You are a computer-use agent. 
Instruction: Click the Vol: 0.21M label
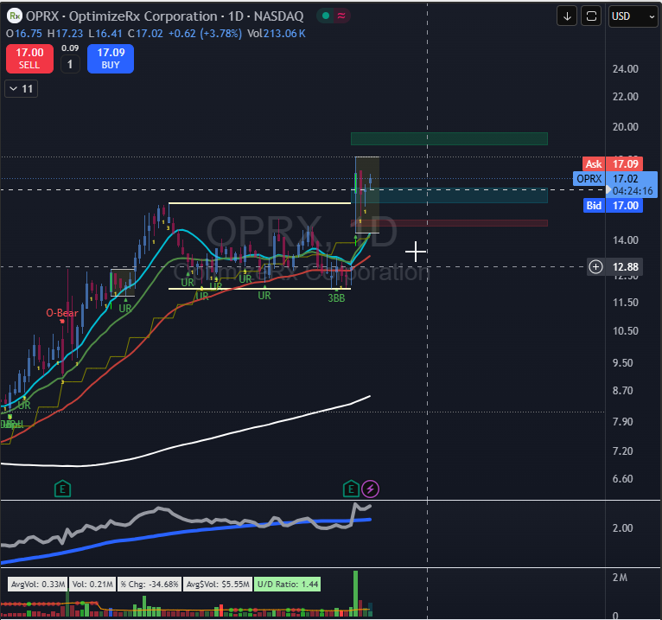92,584
